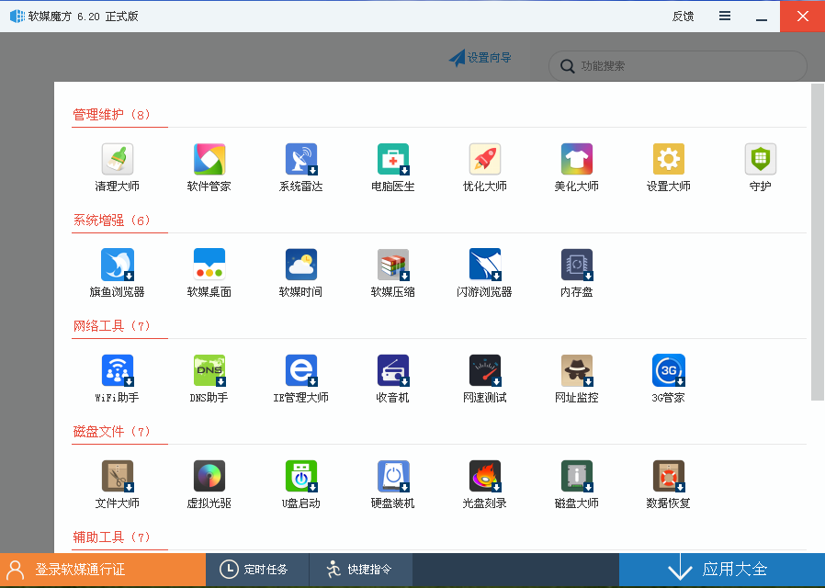Launch 闪游浏览器 browser
This screenshot has height=588, width=825.
484,274
